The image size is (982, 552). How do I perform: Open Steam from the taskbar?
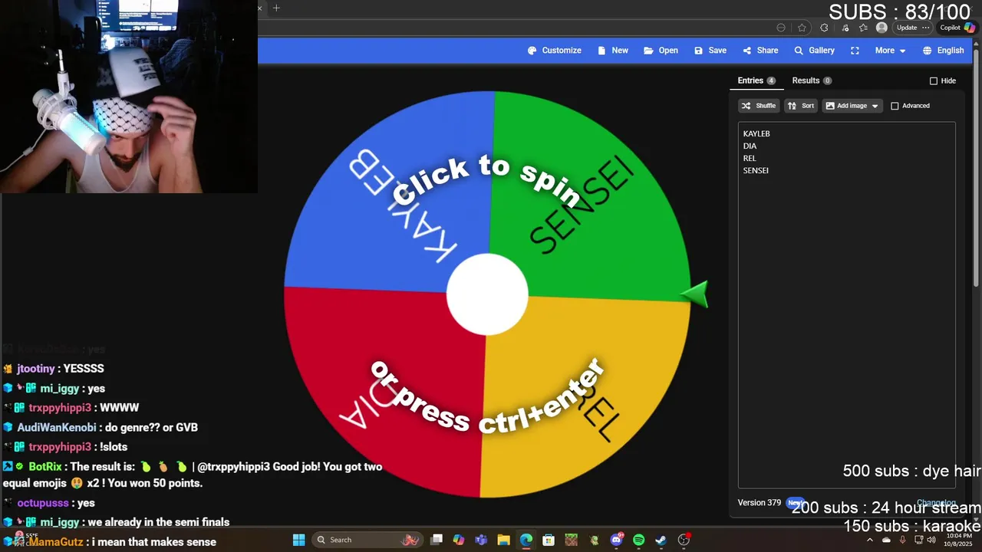coord(661,540)
